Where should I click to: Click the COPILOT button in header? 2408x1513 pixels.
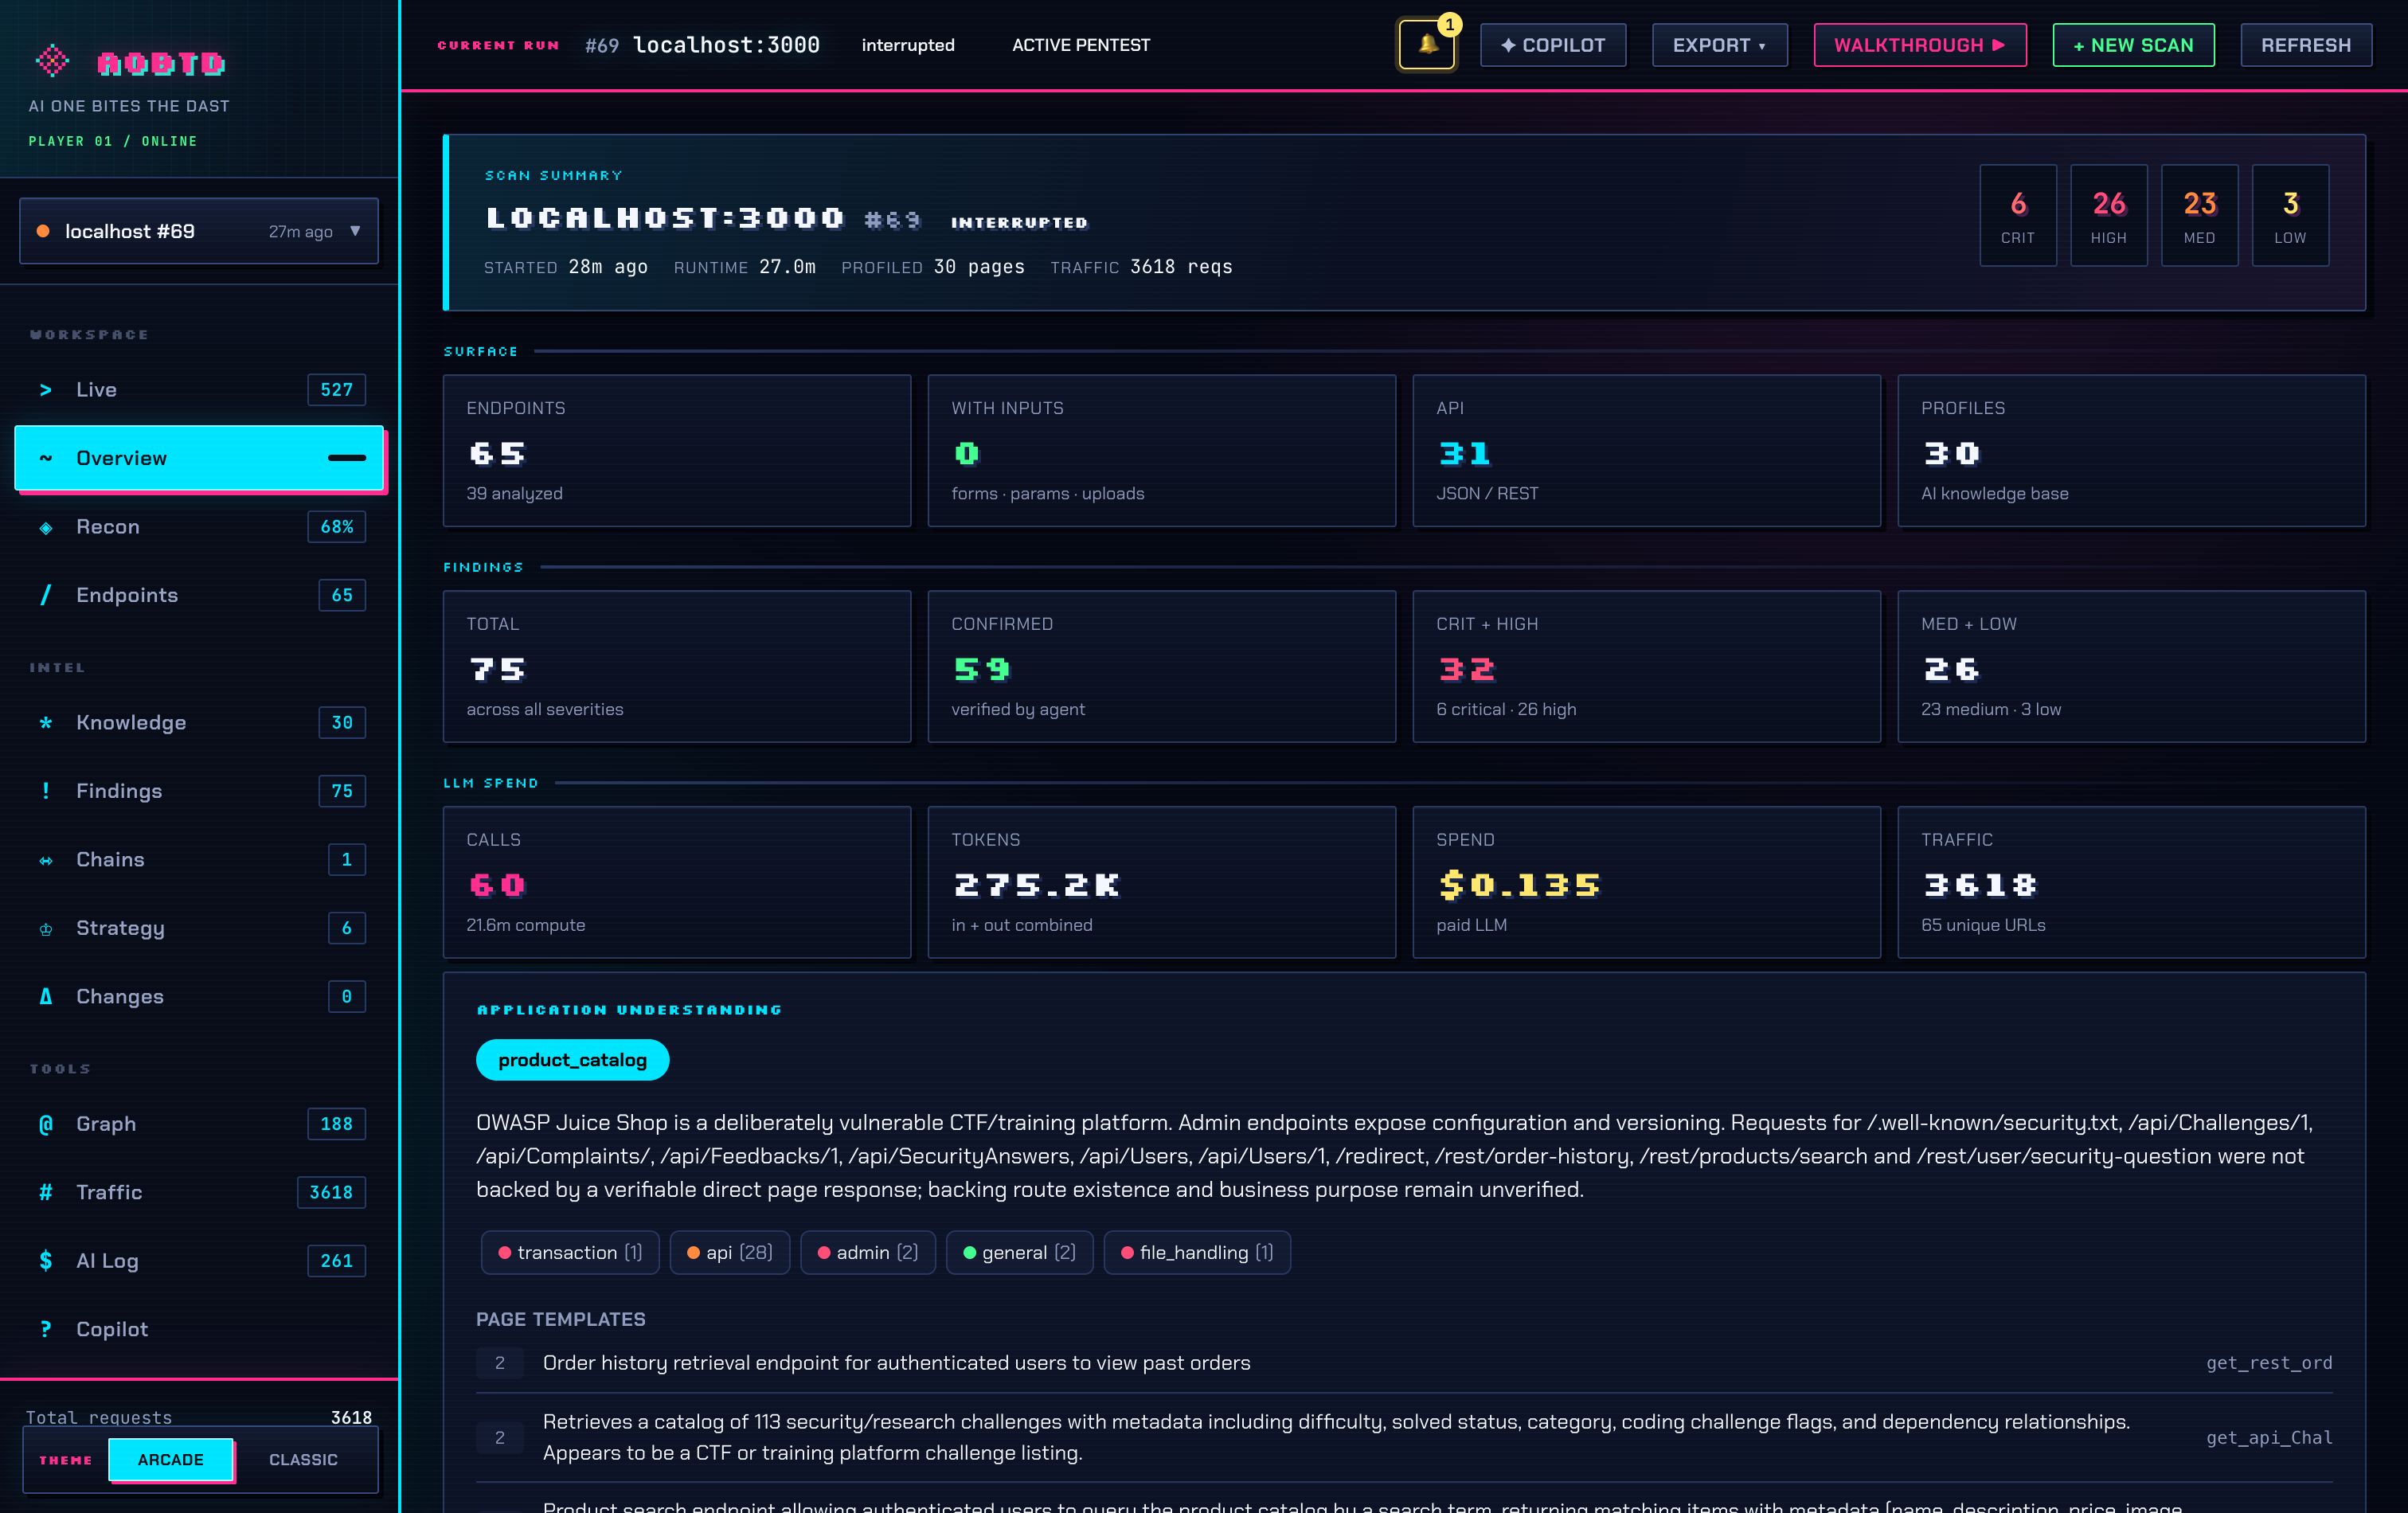coord(1553,45)
